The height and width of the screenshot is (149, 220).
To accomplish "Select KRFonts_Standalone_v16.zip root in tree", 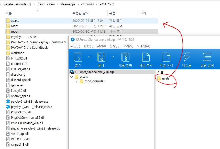I will pyautogui.click(x=94, y=72).
